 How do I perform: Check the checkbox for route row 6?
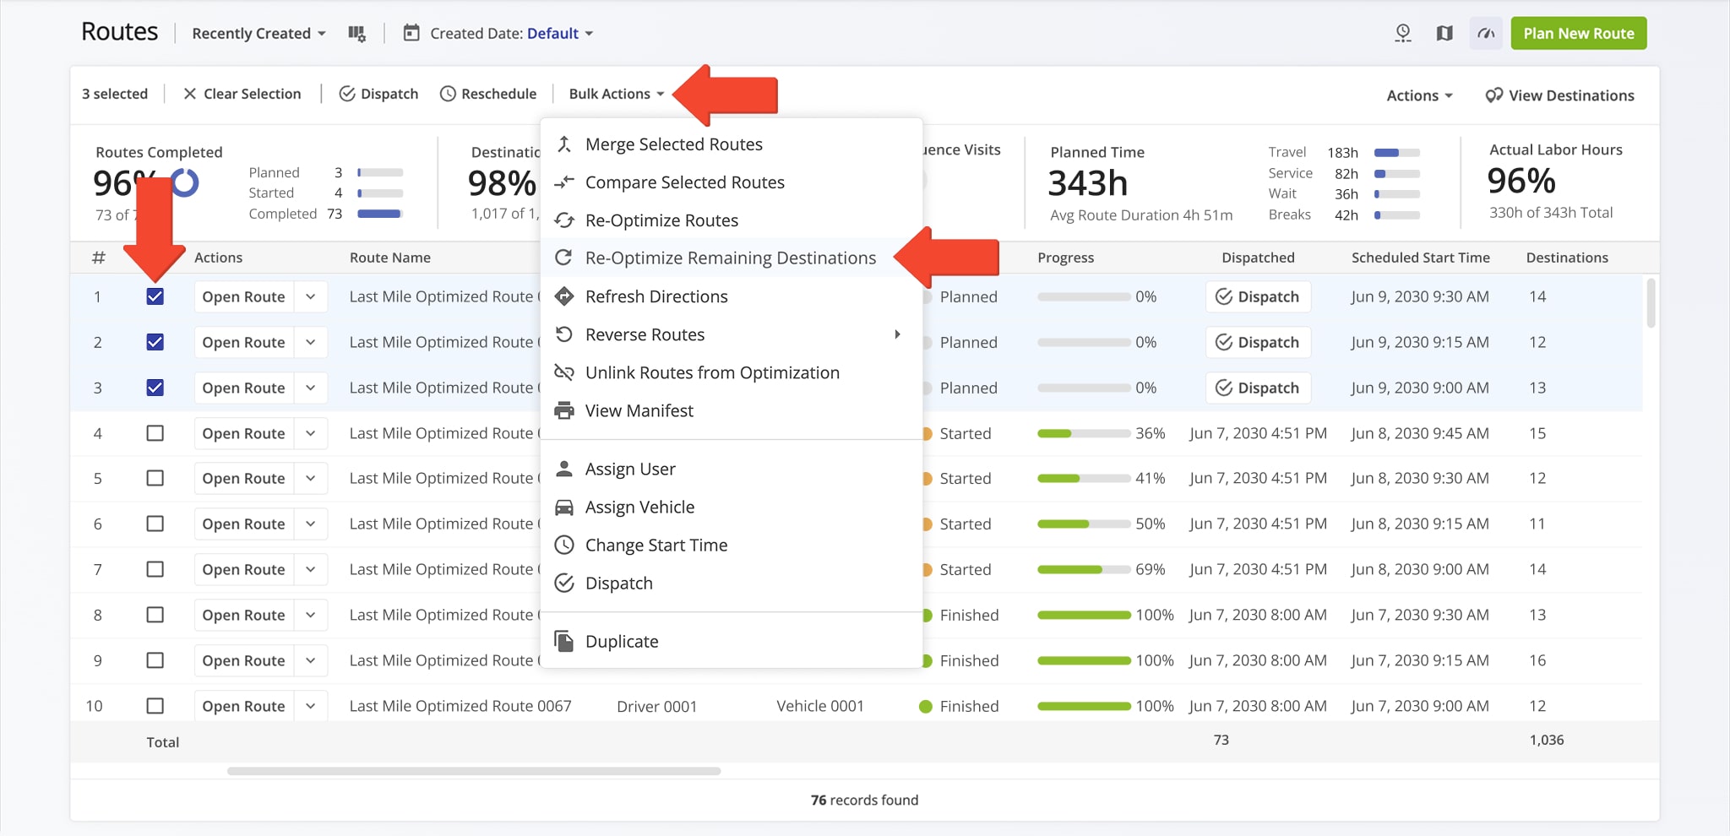pyautogui.click(x=155, y=524)
